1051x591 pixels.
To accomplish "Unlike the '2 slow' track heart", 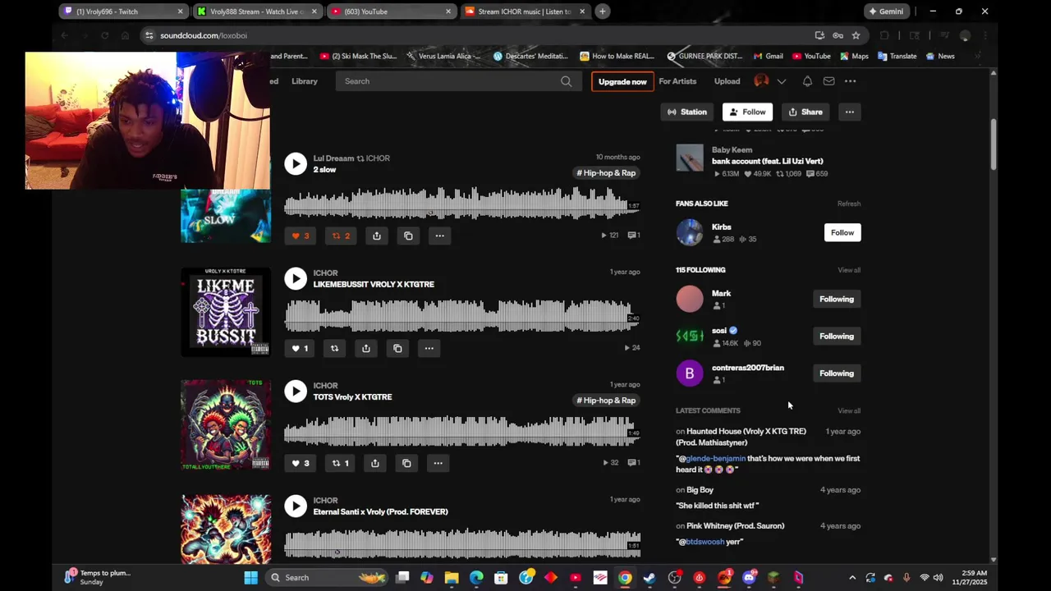I will (x=301, y=236).
